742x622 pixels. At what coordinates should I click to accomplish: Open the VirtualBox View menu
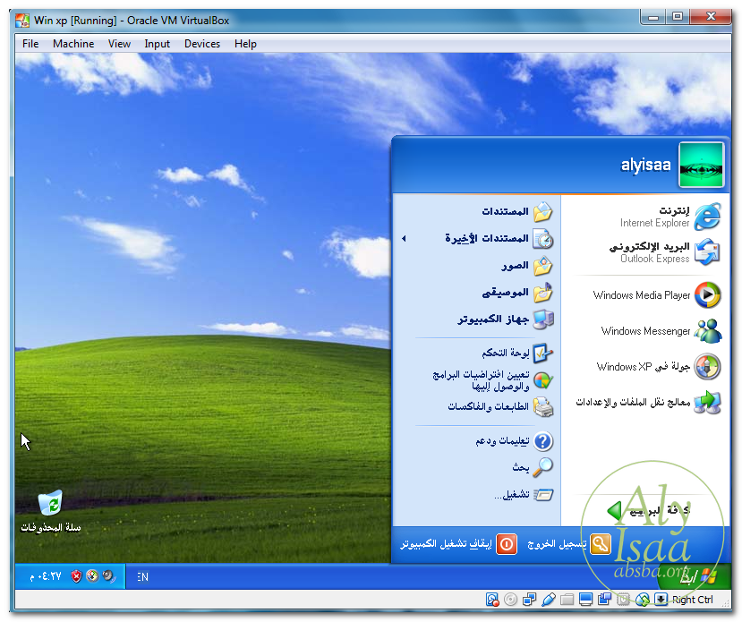tap(119, 44)
